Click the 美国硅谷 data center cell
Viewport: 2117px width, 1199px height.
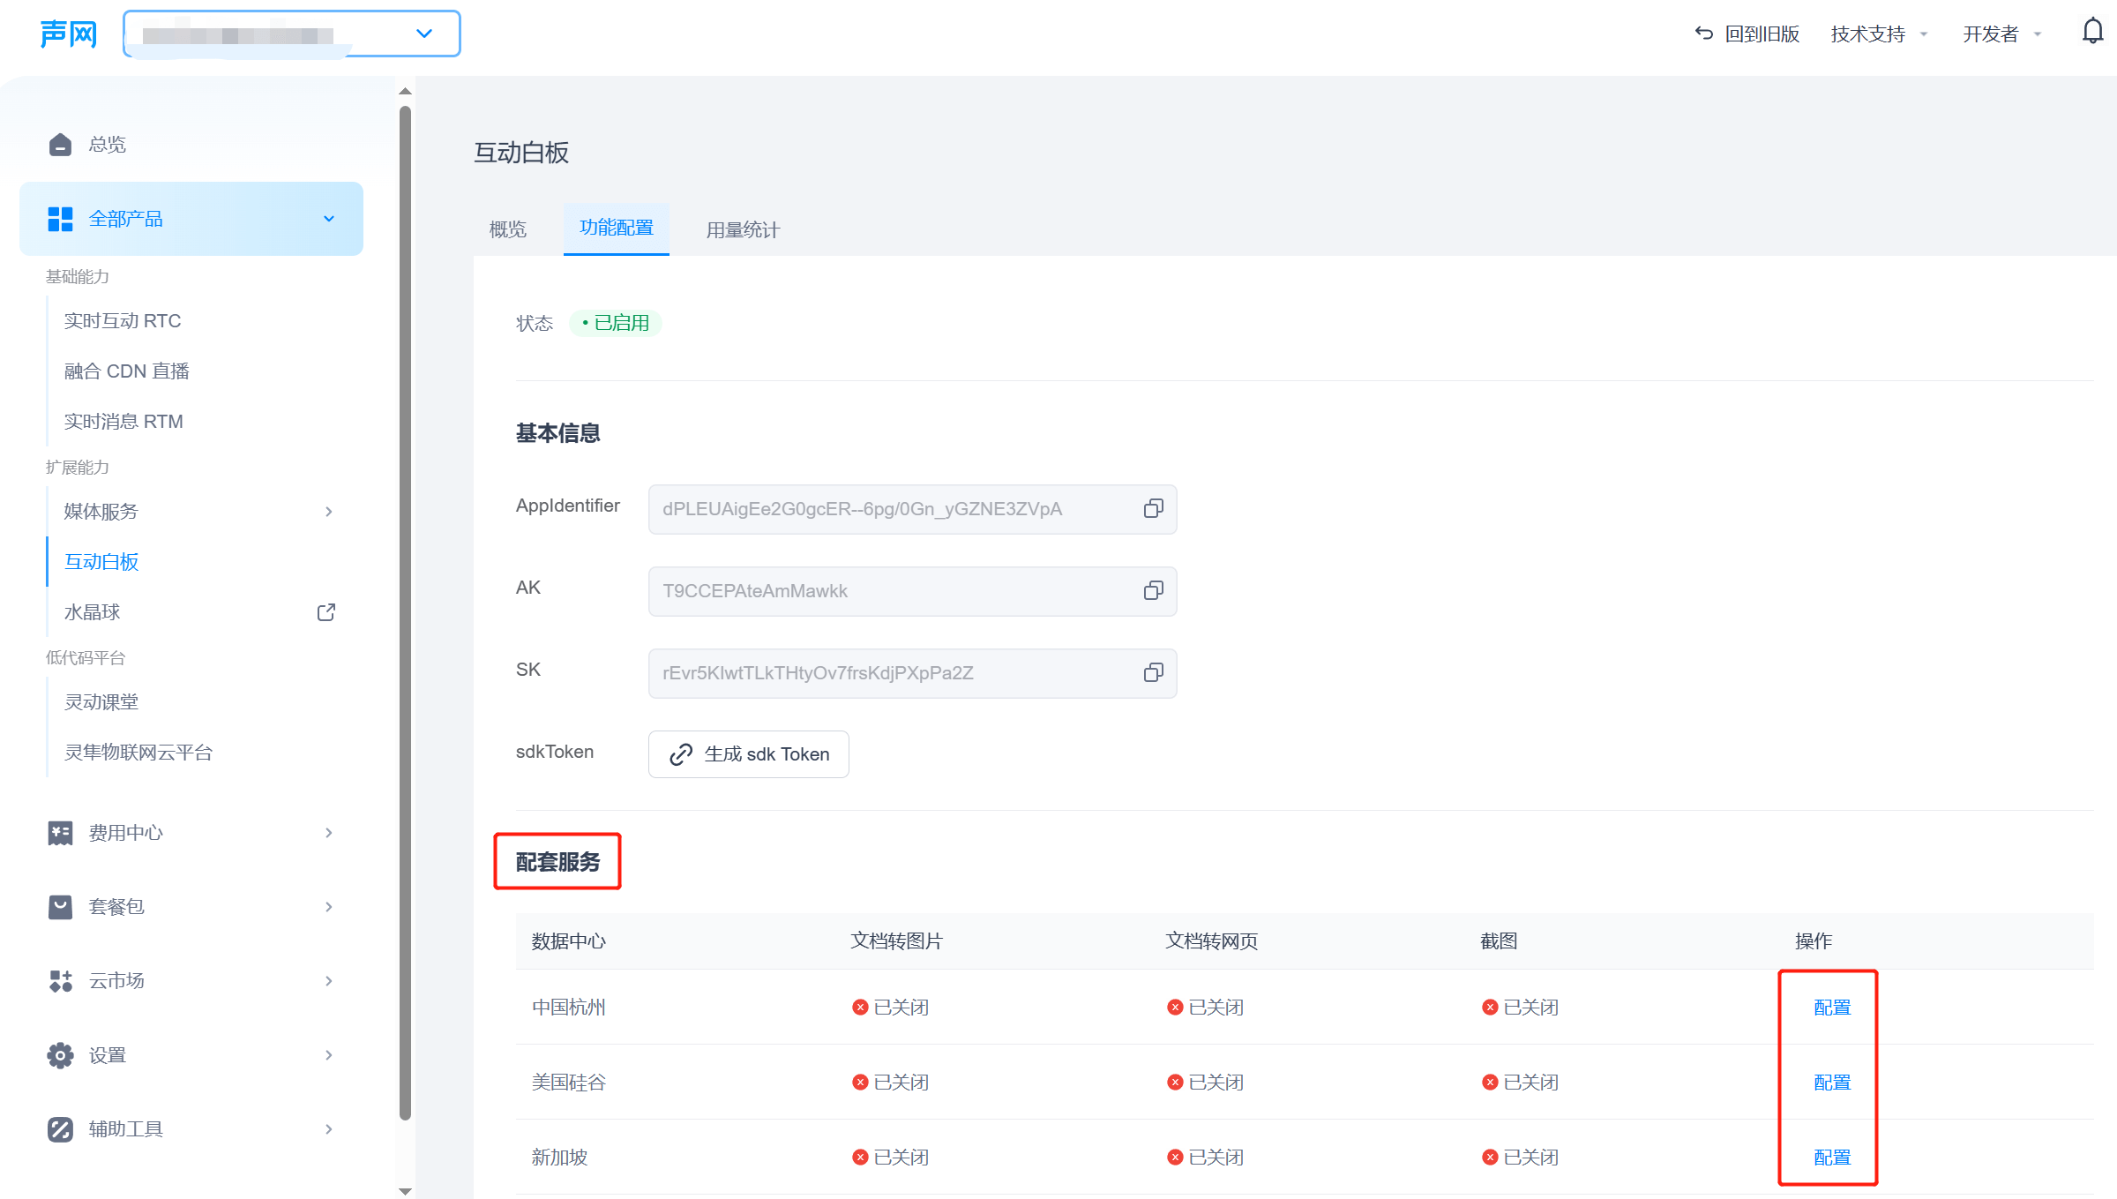point(569,1083)
